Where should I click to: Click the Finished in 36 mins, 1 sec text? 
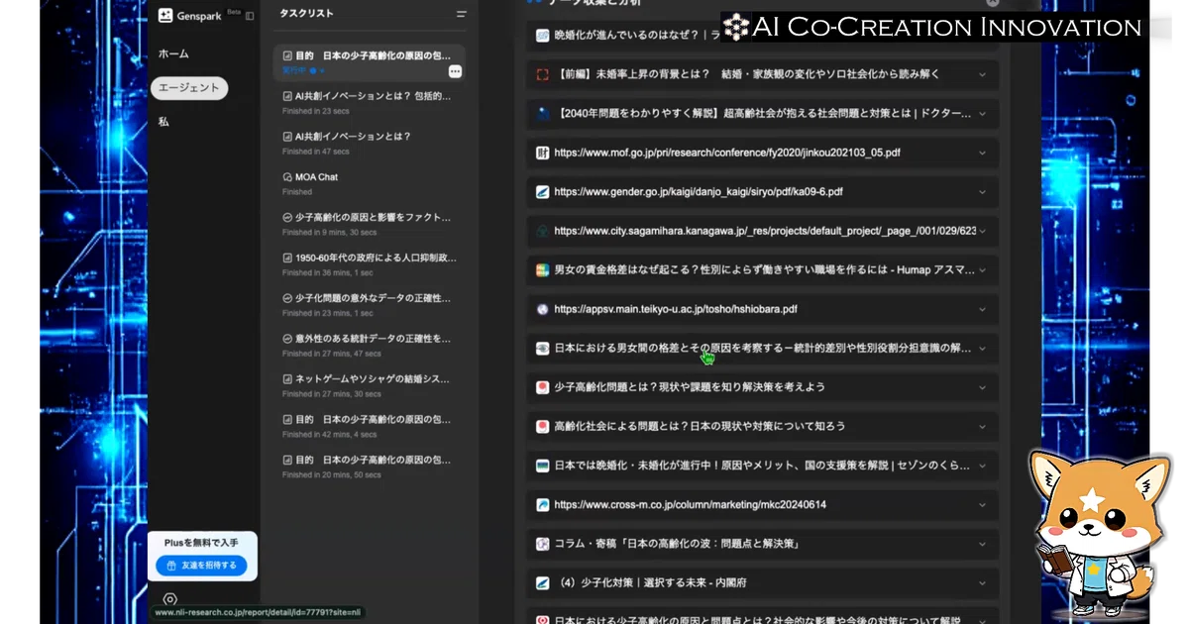327,272
